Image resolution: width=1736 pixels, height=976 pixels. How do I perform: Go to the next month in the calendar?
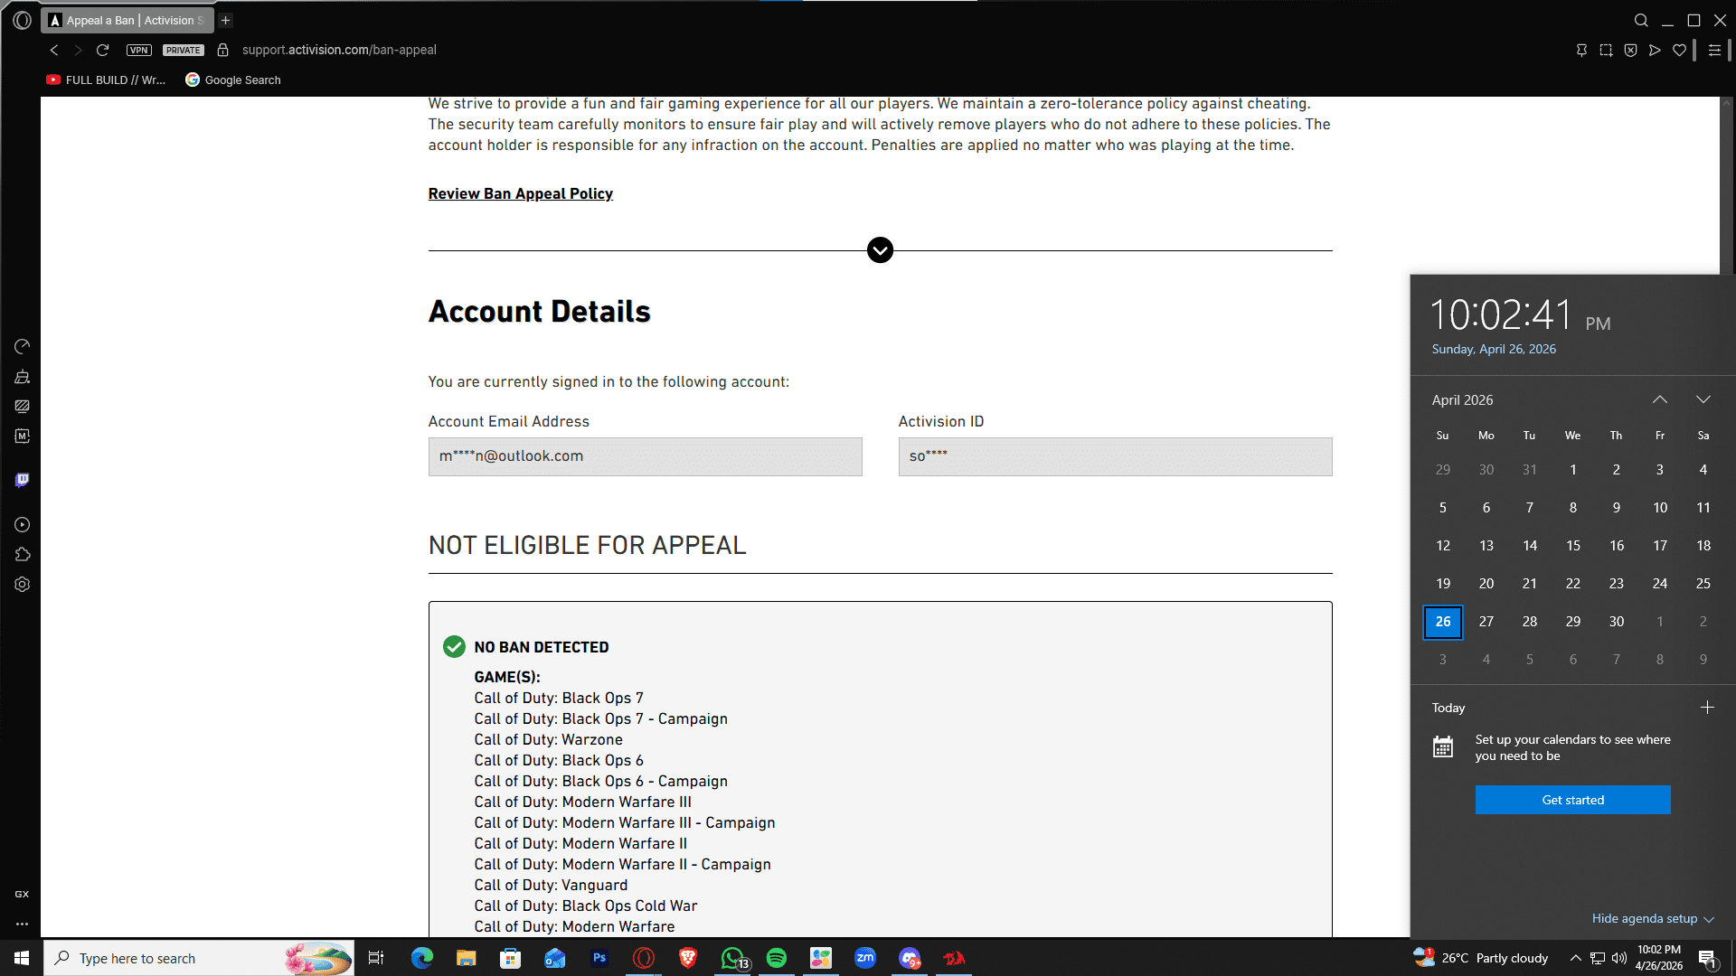click(x=1703, y=399)
